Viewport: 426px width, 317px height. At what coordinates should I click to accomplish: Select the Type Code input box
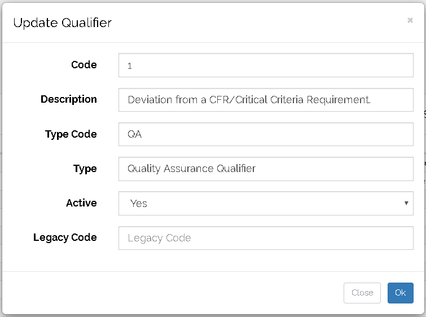click(266, 135)
